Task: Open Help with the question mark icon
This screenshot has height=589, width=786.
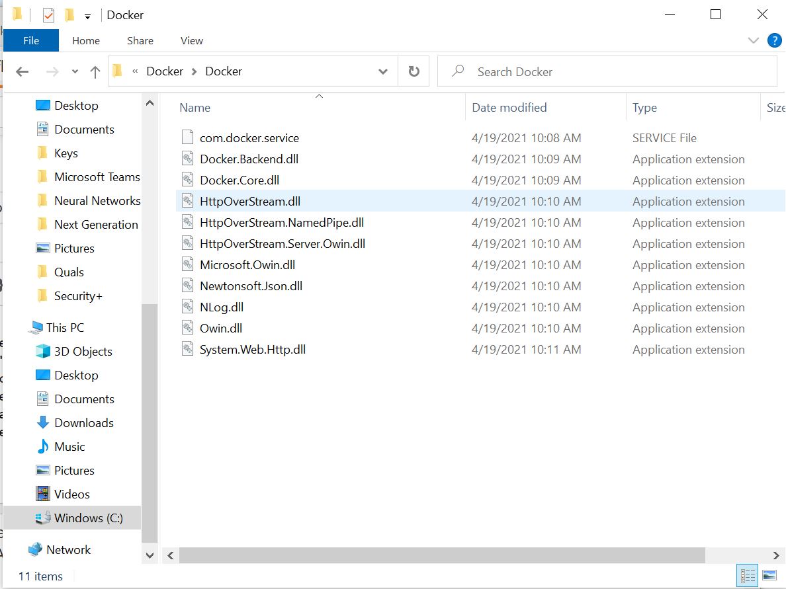Action: (775, 40)
